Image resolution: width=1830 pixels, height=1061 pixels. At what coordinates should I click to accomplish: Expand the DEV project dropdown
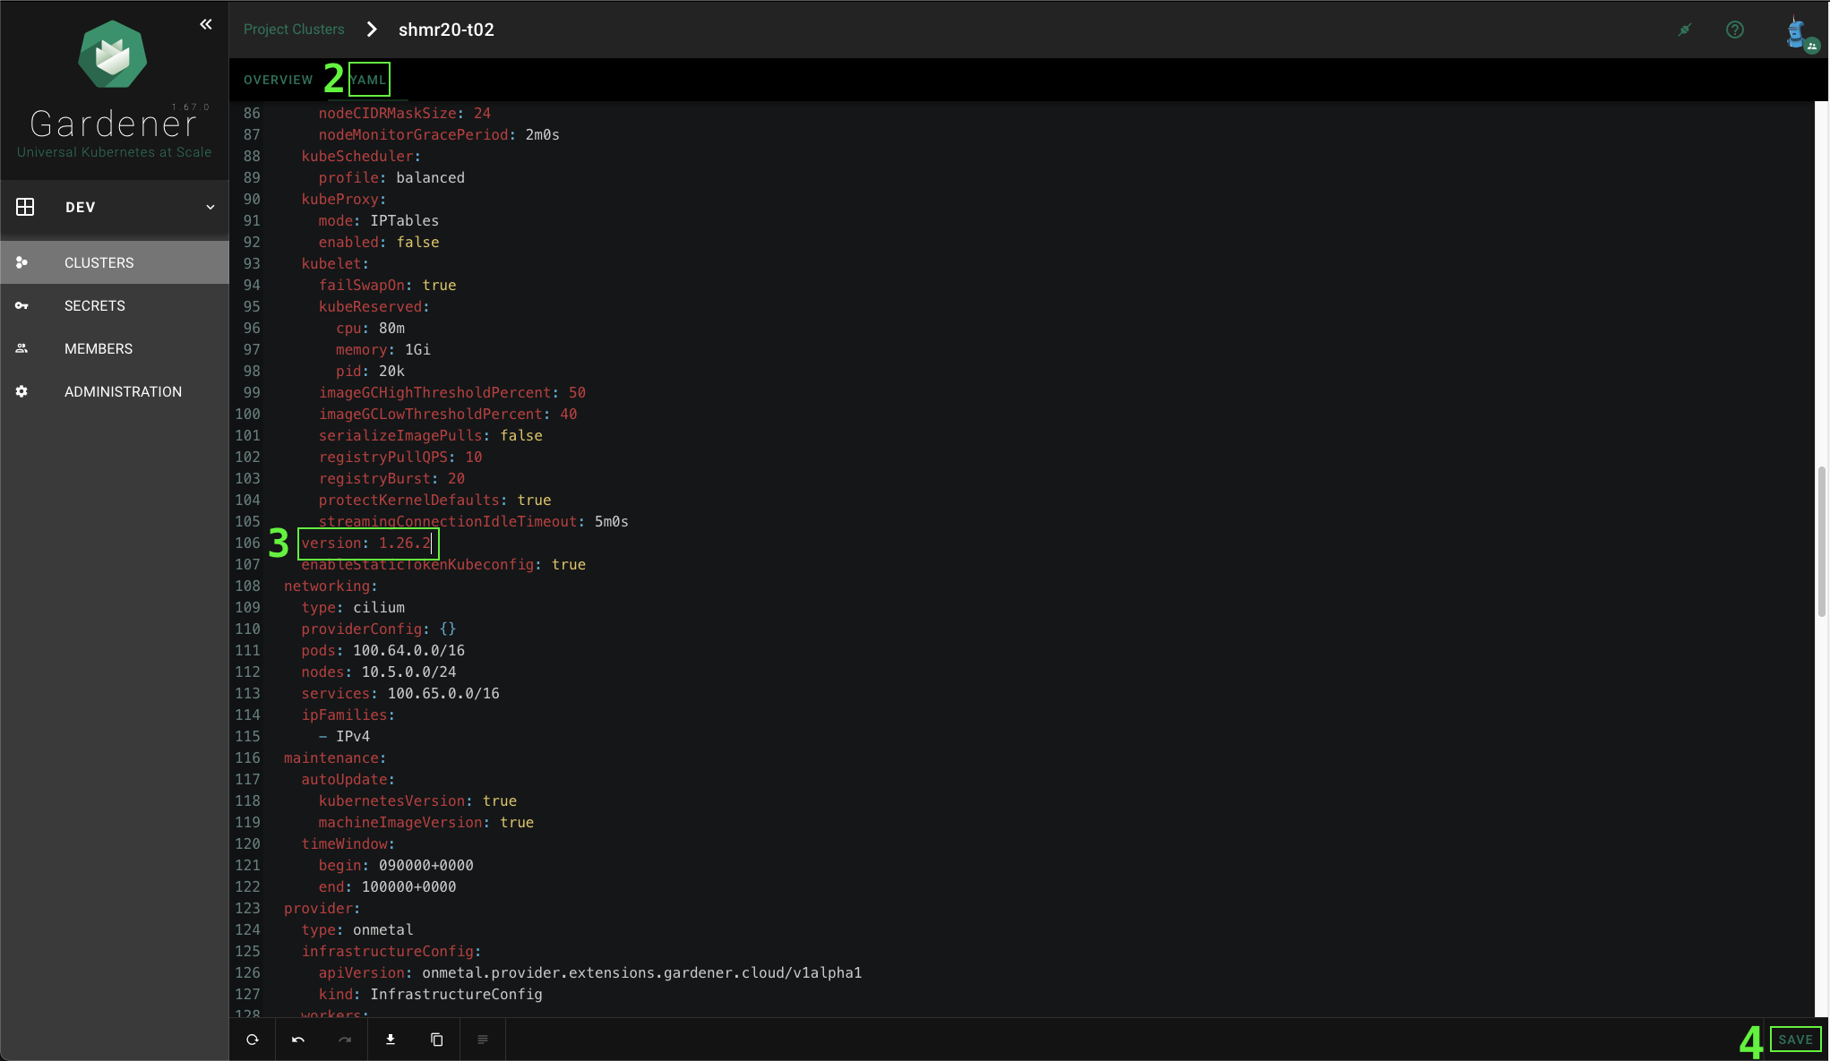pyautogui.click(x=211, y=207)
